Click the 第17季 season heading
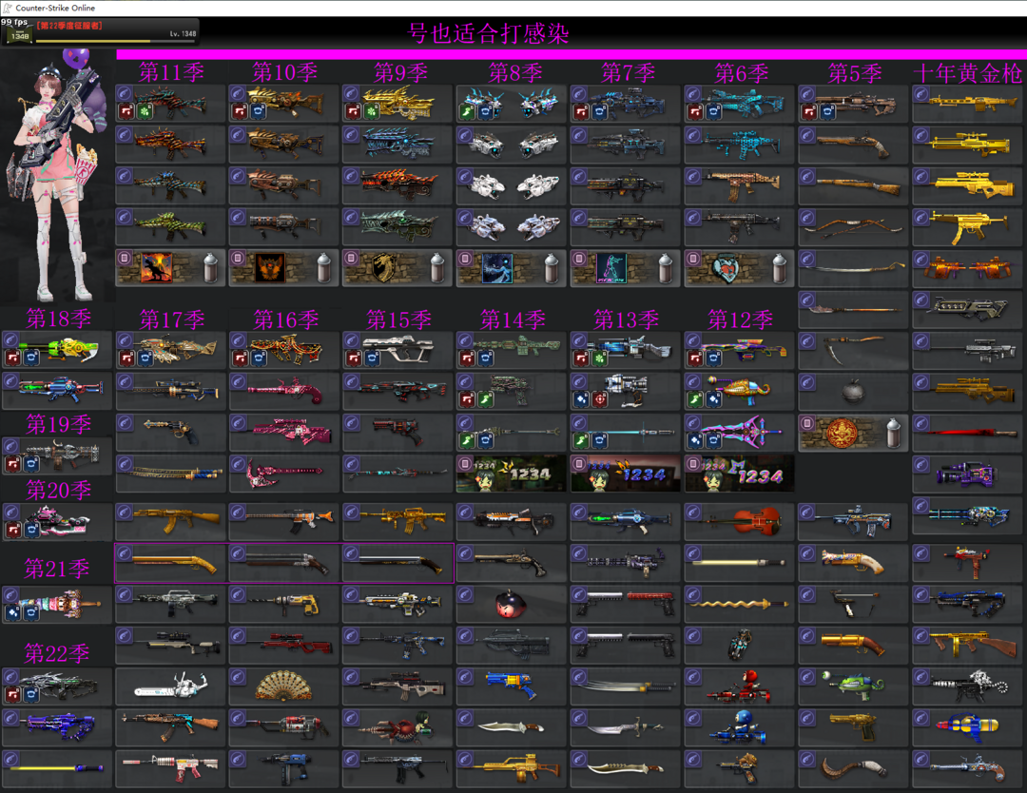This screenshot has height=793, width=1027. [x=171, y=319]
